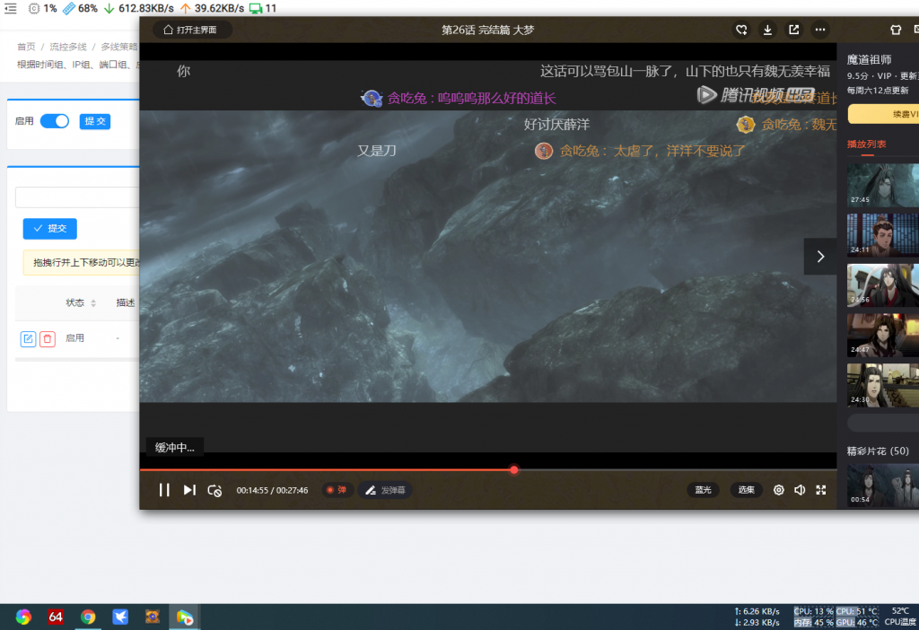Viewport: 919px width, 630px height.
Task: Play the episode thumbnail labeled 24:56
Action: (x=883, y=285)
